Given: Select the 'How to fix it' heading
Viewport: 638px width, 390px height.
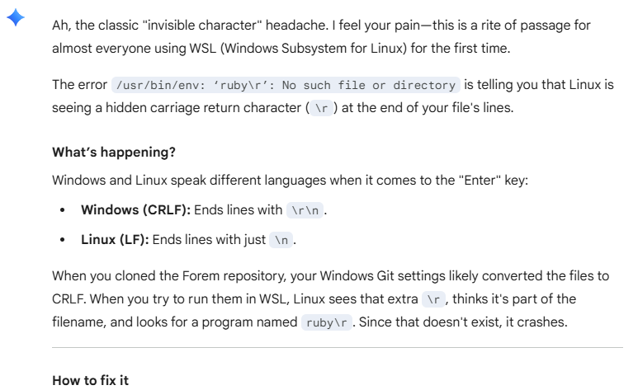Looking at the screenshot, I should tap(90, 380).
